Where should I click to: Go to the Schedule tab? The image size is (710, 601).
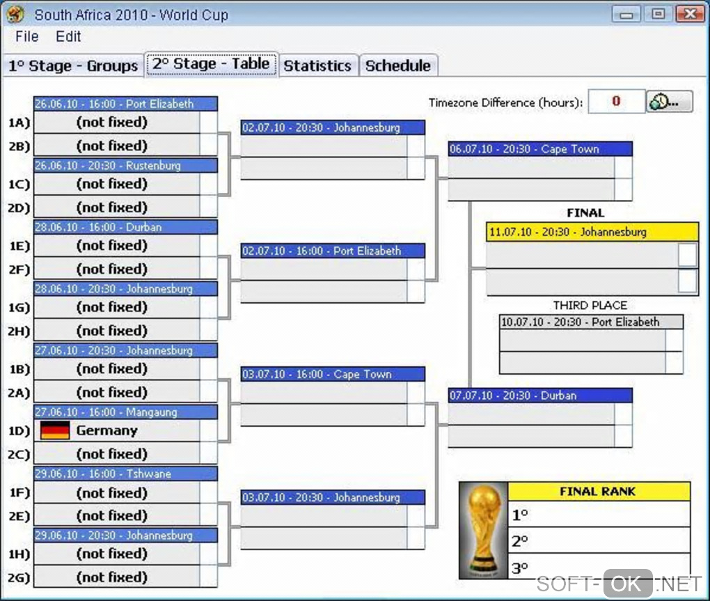398,65
